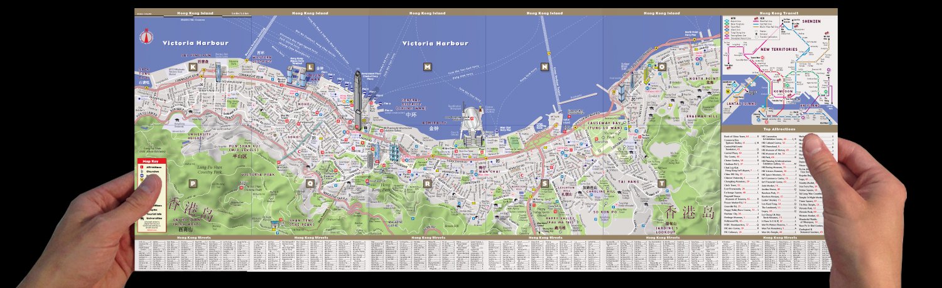The width and height of the screenshot is (942, 288).
Task: Click the Peak Tower illustration at Shan Teng
Action: 275,224
